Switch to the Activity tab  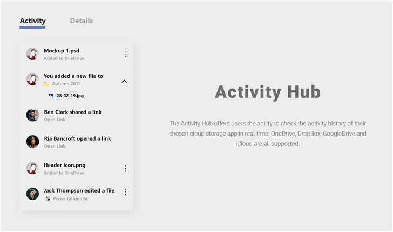point(32,21)
